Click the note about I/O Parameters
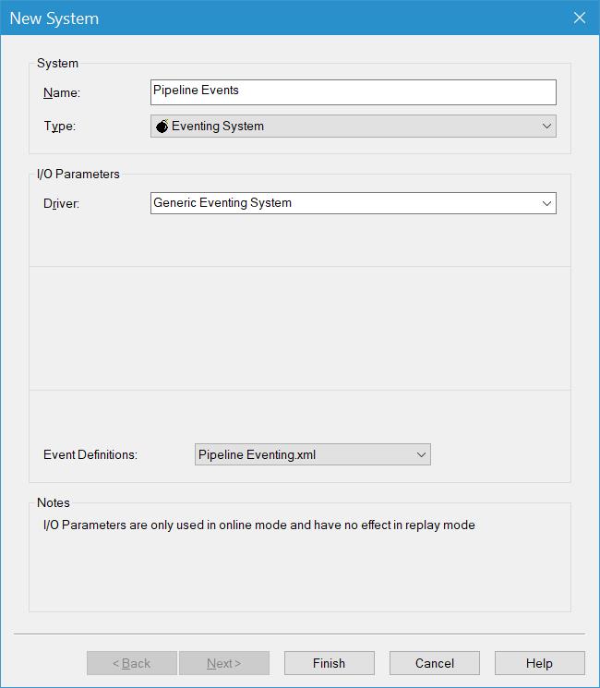 point(258,525)
